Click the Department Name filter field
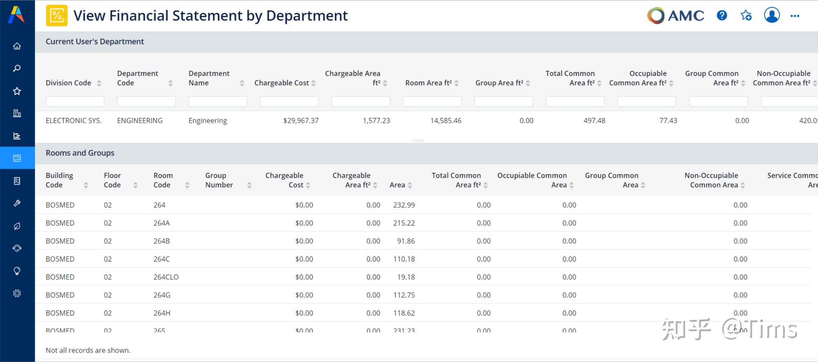818x362 pixels. (x=218, y=102)
